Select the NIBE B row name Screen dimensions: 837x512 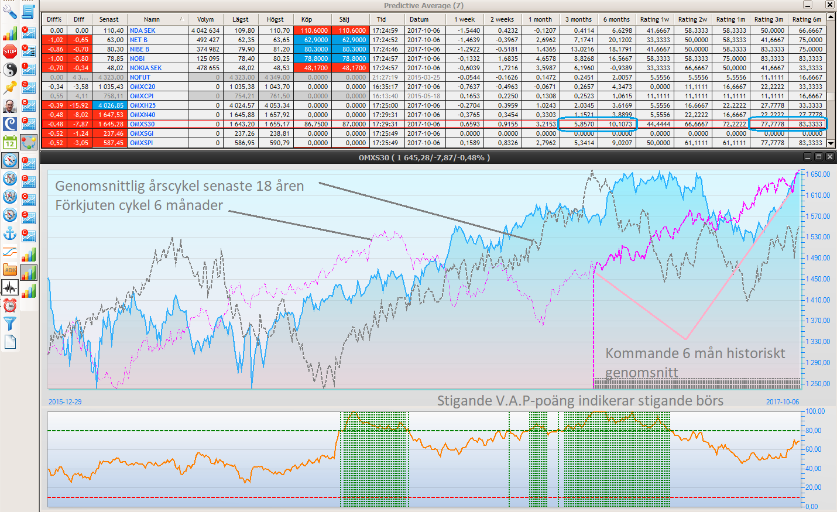[139, 49]
